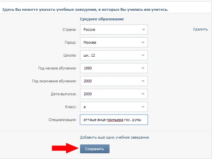
Task: Click the arrow on the Класс combo box
Action: tap(143, 107)
